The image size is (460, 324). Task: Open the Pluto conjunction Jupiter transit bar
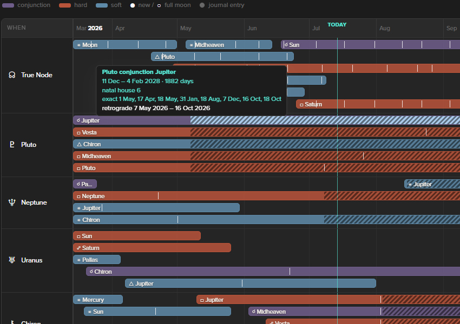point(266,120)
